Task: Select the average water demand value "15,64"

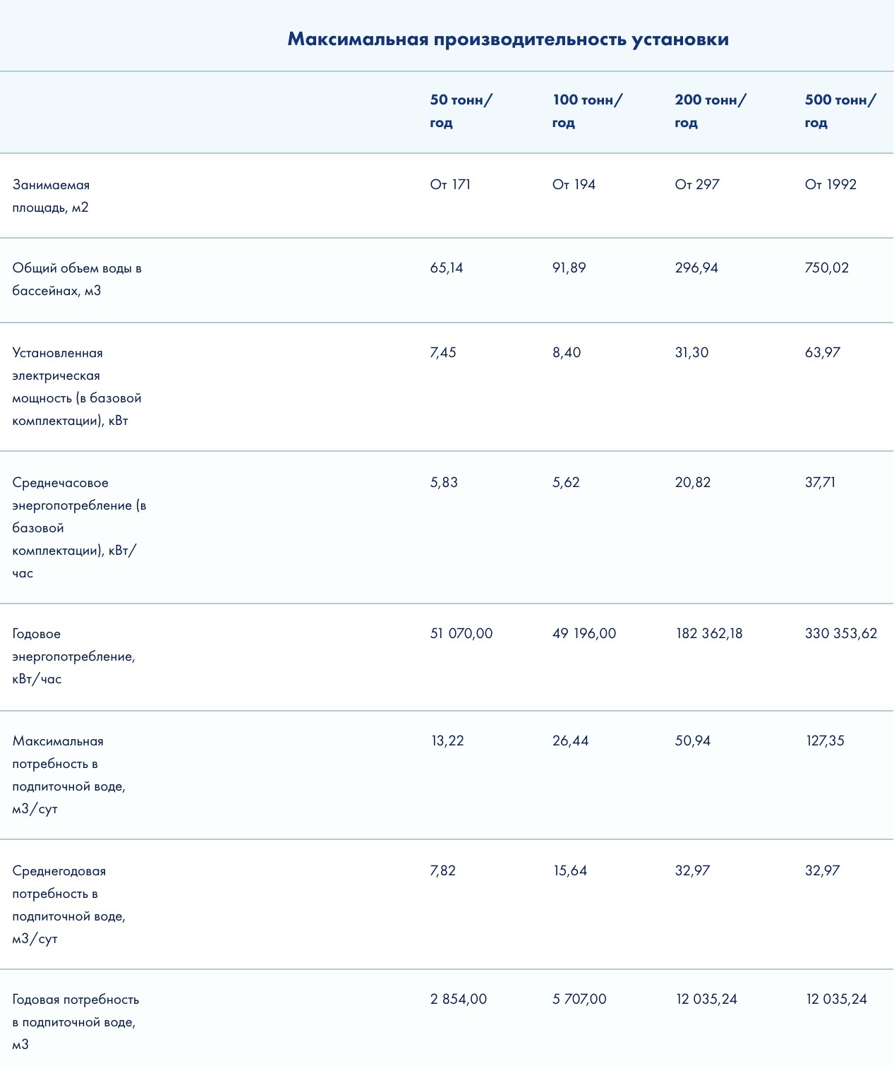Action: click(x=570, y=871)
